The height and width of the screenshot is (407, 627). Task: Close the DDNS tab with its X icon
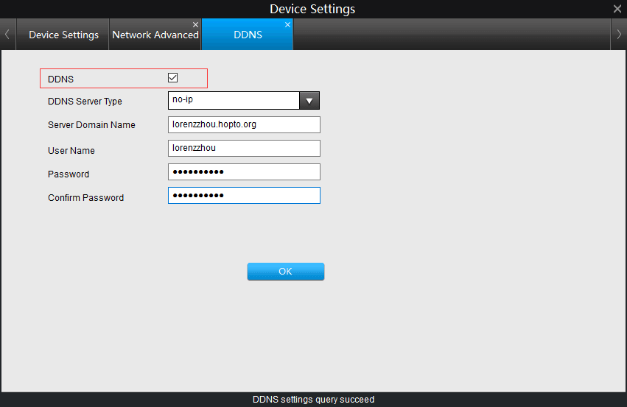[287, 25]
